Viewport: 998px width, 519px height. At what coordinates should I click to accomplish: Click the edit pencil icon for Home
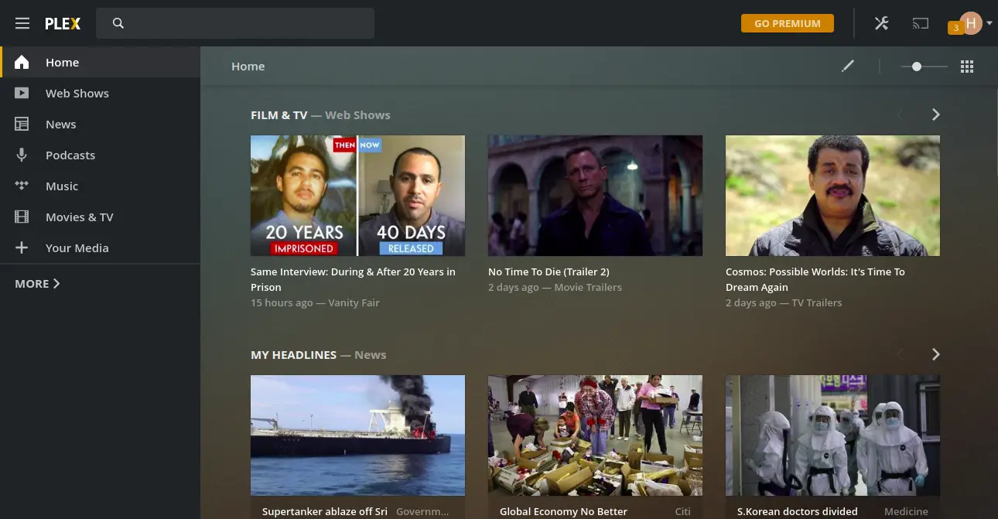pyautogui.click(x=848, y=66)
